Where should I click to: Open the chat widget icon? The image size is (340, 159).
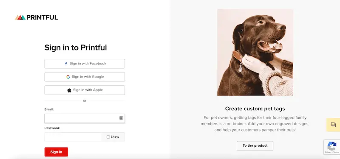tap(333, 125)
